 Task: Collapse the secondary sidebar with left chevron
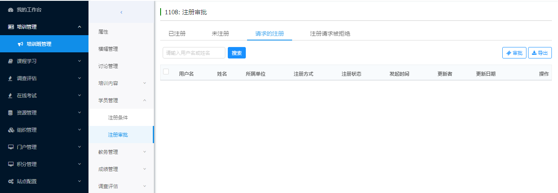tap(121, 12)
